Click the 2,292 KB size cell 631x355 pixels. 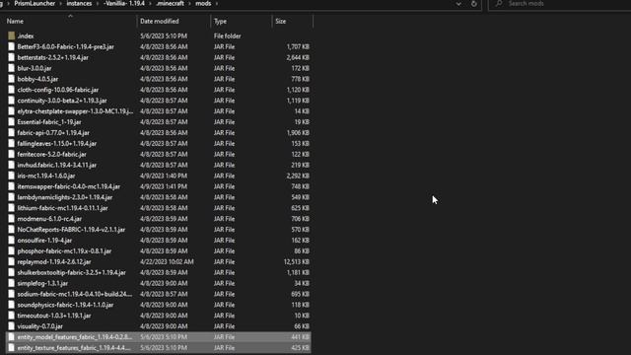(298, 176)
